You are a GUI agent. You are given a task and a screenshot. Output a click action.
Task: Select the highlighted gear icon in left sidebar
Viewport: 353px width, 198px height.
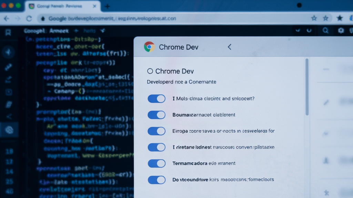[x=9, y=130]
